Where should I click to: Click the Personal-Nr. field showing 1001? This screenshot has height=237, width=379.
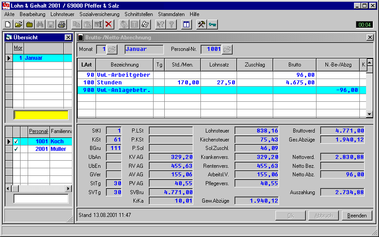click(211, 49)
